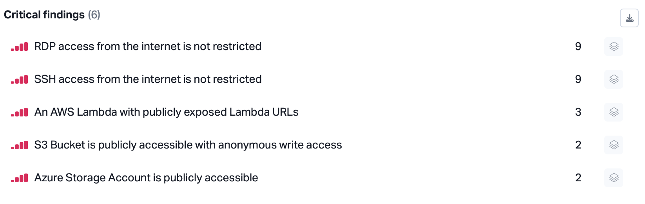Click the count 3 for AWS Lambda finding

(578, 112)
